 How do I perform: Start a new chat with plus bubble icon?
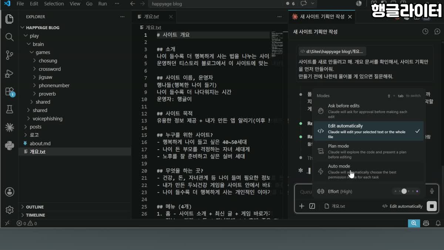(x=437, y=31)
